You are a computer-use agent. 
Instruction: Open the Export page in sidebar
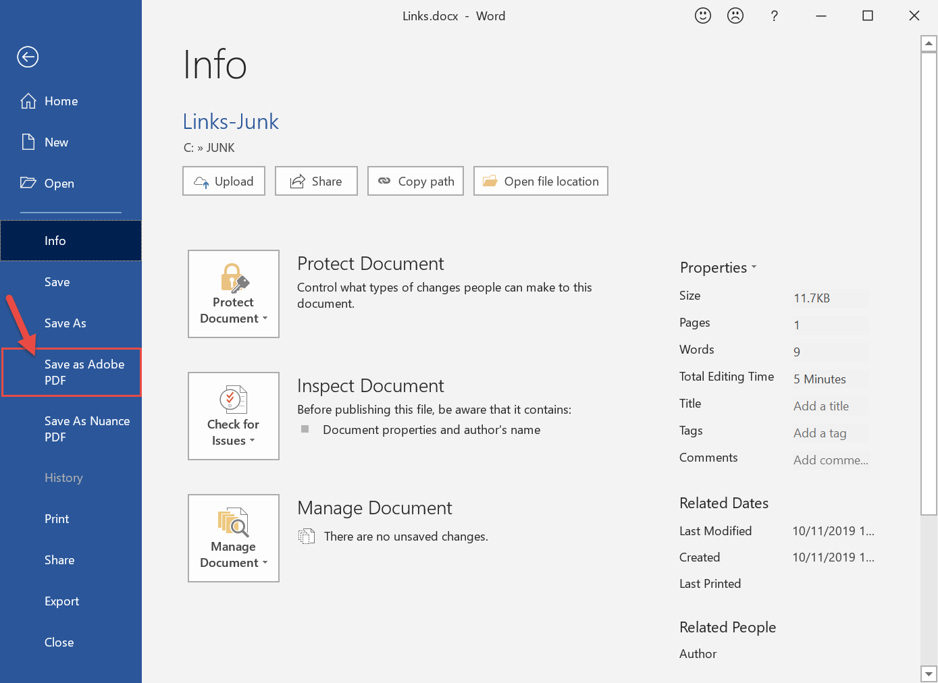[61, 601]
